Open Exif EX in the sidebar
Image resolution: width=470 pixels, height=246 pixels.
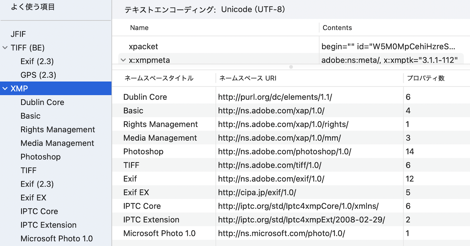(33, 198)
